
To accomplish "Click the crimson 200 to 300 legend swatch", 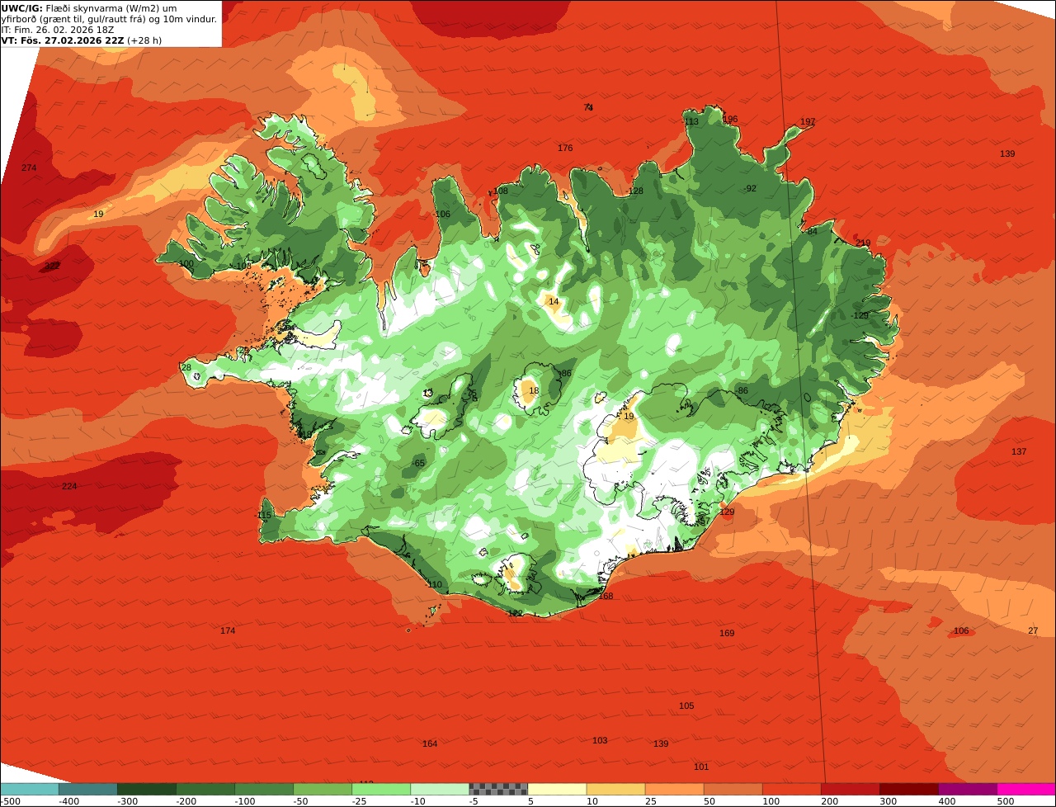I will 850,789.
